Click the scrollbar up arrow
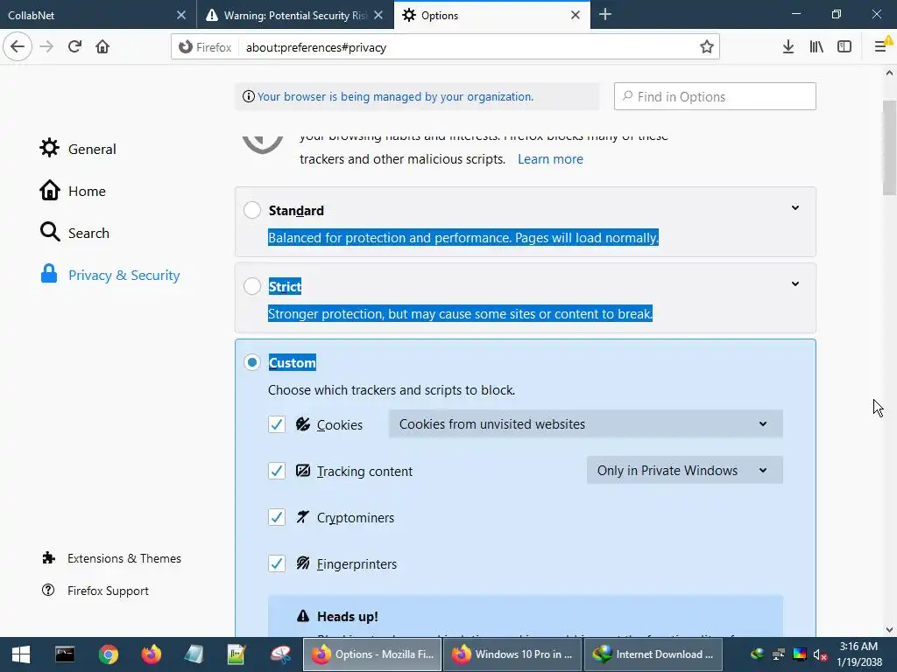The image size is (897, 672). point(889,73)
